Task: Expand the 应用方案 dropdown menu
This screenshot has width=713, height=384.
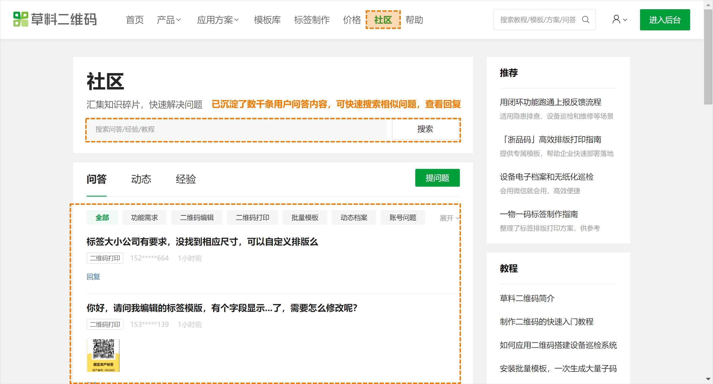Action: point(218,20)
